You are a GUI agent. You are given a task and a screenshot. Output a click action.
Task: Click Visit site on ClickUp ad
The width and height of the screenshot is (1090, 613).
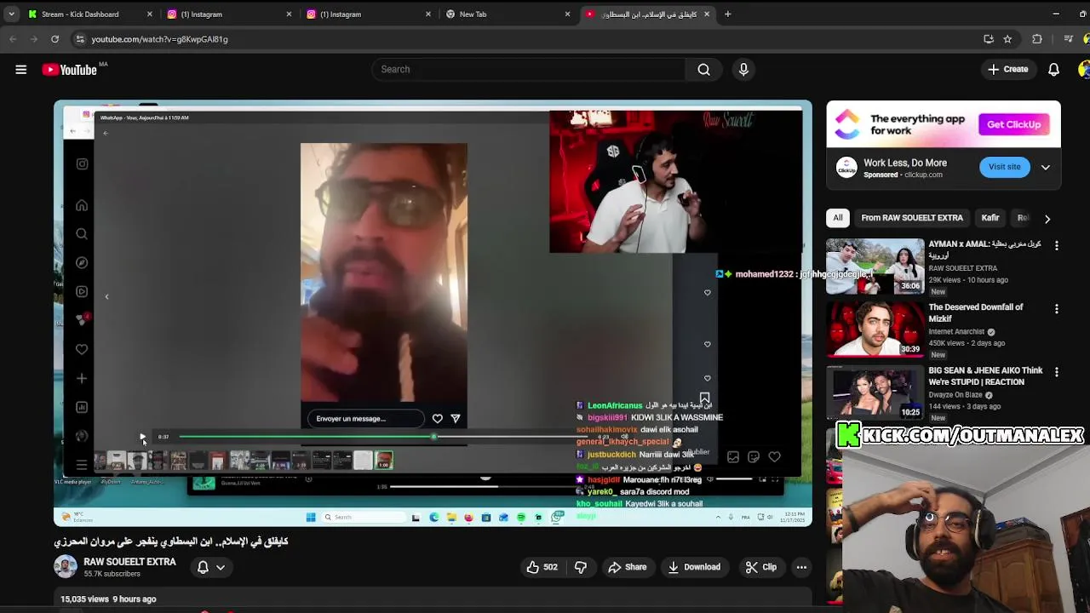(x=1004, y=167)
